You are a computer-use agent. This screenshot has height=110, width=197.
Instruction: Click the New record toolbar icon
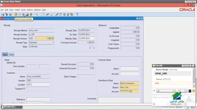[x=3, y=14]
